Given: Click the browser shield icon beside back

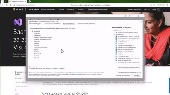Looking at the screenshot, I should pyautogui.click(x=7, y=5).
